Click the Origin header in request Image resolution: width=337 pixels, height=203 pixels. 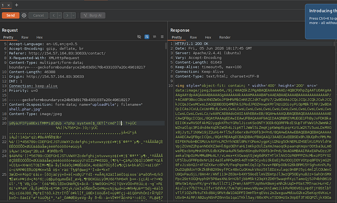[46, 76]
